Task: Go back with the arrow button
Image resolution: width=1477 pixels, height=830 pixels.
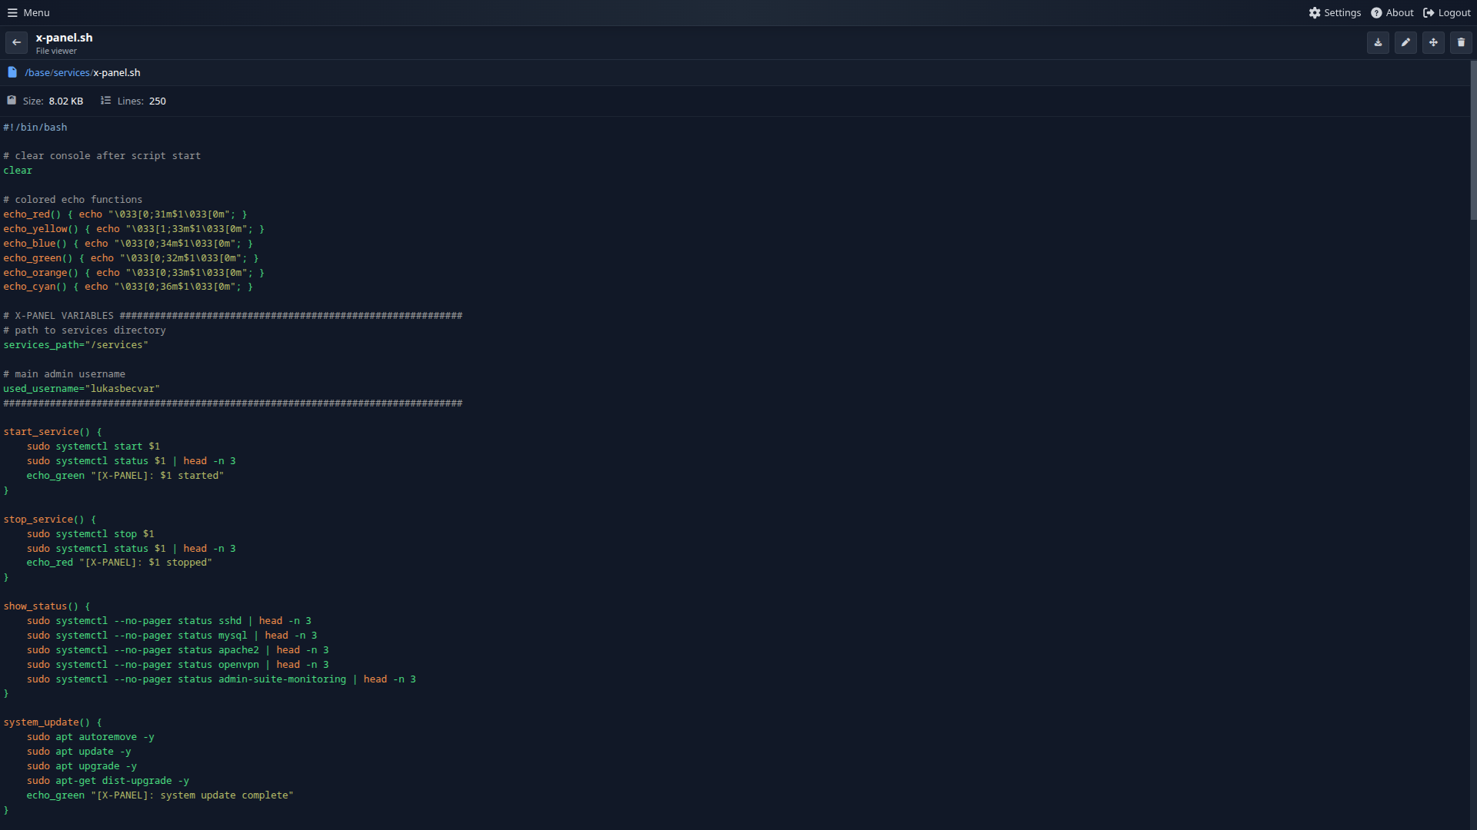Action: (15, 42)
